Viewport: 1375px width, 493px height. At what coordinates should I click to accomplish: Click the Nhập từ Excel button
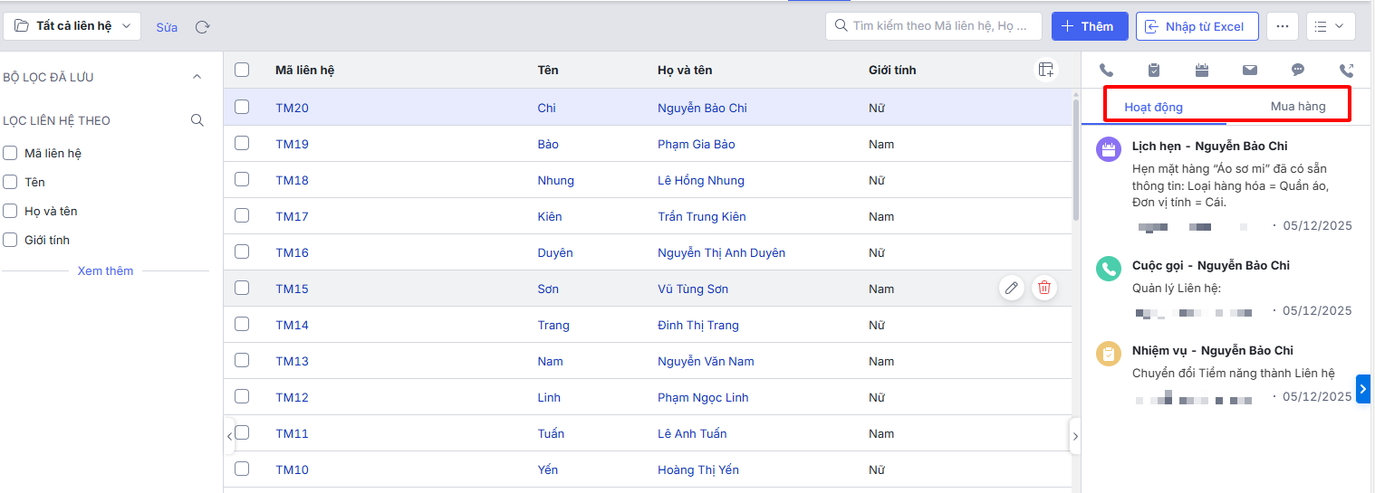pos(1196,26)
